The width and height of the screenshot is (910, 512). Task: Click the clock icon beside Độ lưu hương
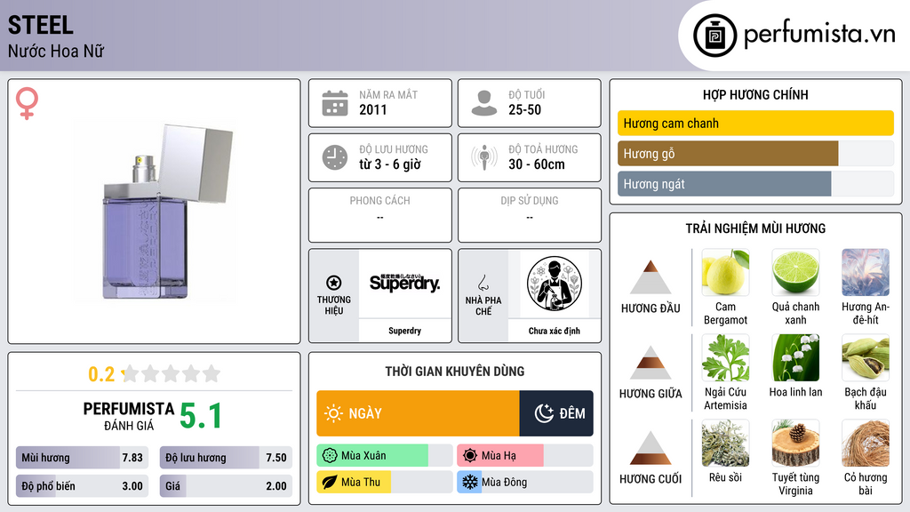coord(335,157)
